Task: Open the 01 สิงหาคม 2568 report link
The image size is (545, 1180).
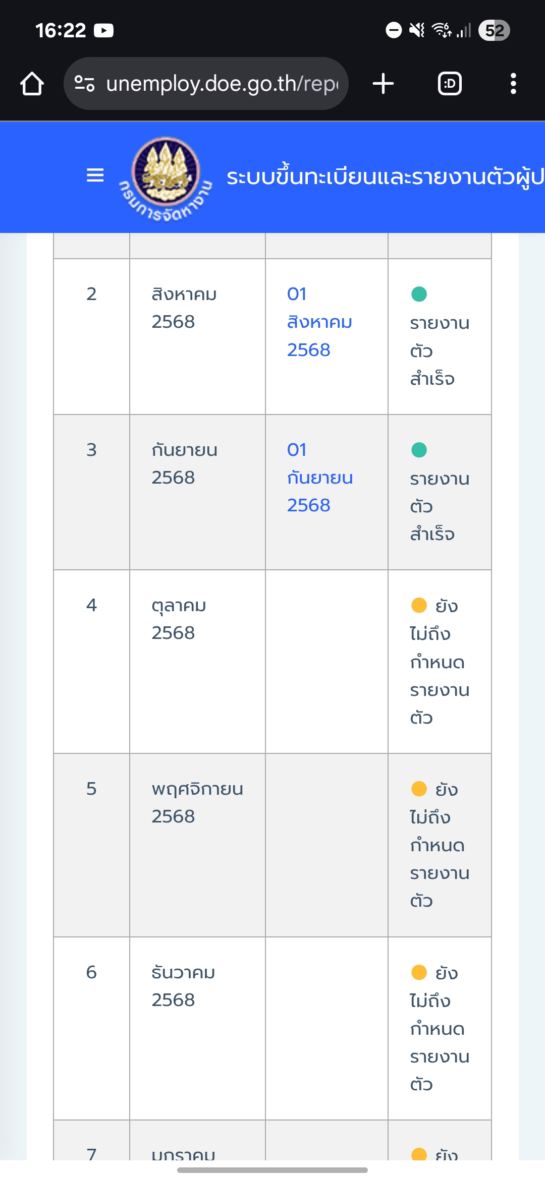Action: pos(319,322)
